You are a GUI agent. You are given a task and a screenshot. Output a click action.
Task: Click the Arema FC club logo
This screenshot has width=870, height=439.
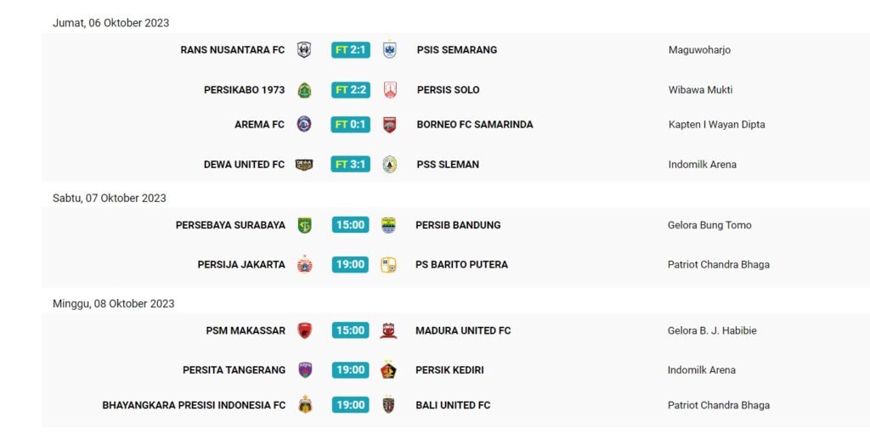coord(303,125)
